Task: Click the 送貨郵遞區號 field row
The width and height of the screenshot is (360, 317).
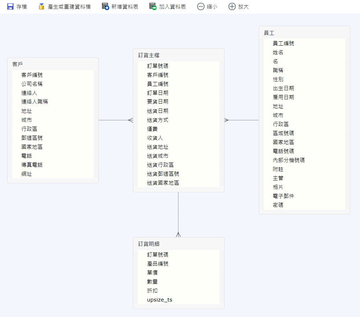Action: (179, 174)
